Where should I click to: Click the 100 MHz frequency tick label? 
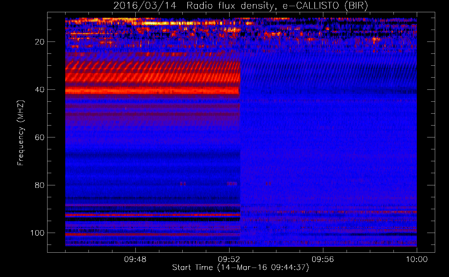coord(37,233)
